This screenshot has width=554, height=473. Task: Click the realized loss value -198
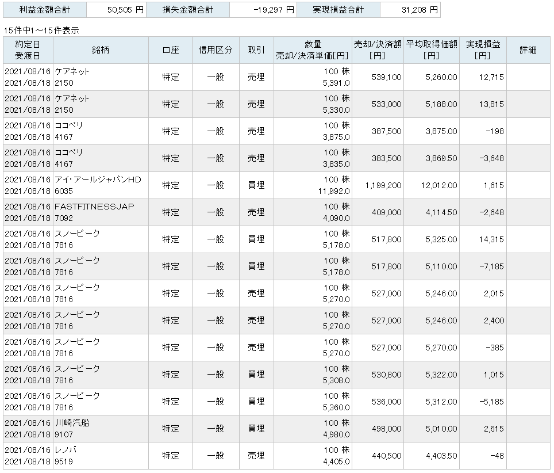(495, 131)
